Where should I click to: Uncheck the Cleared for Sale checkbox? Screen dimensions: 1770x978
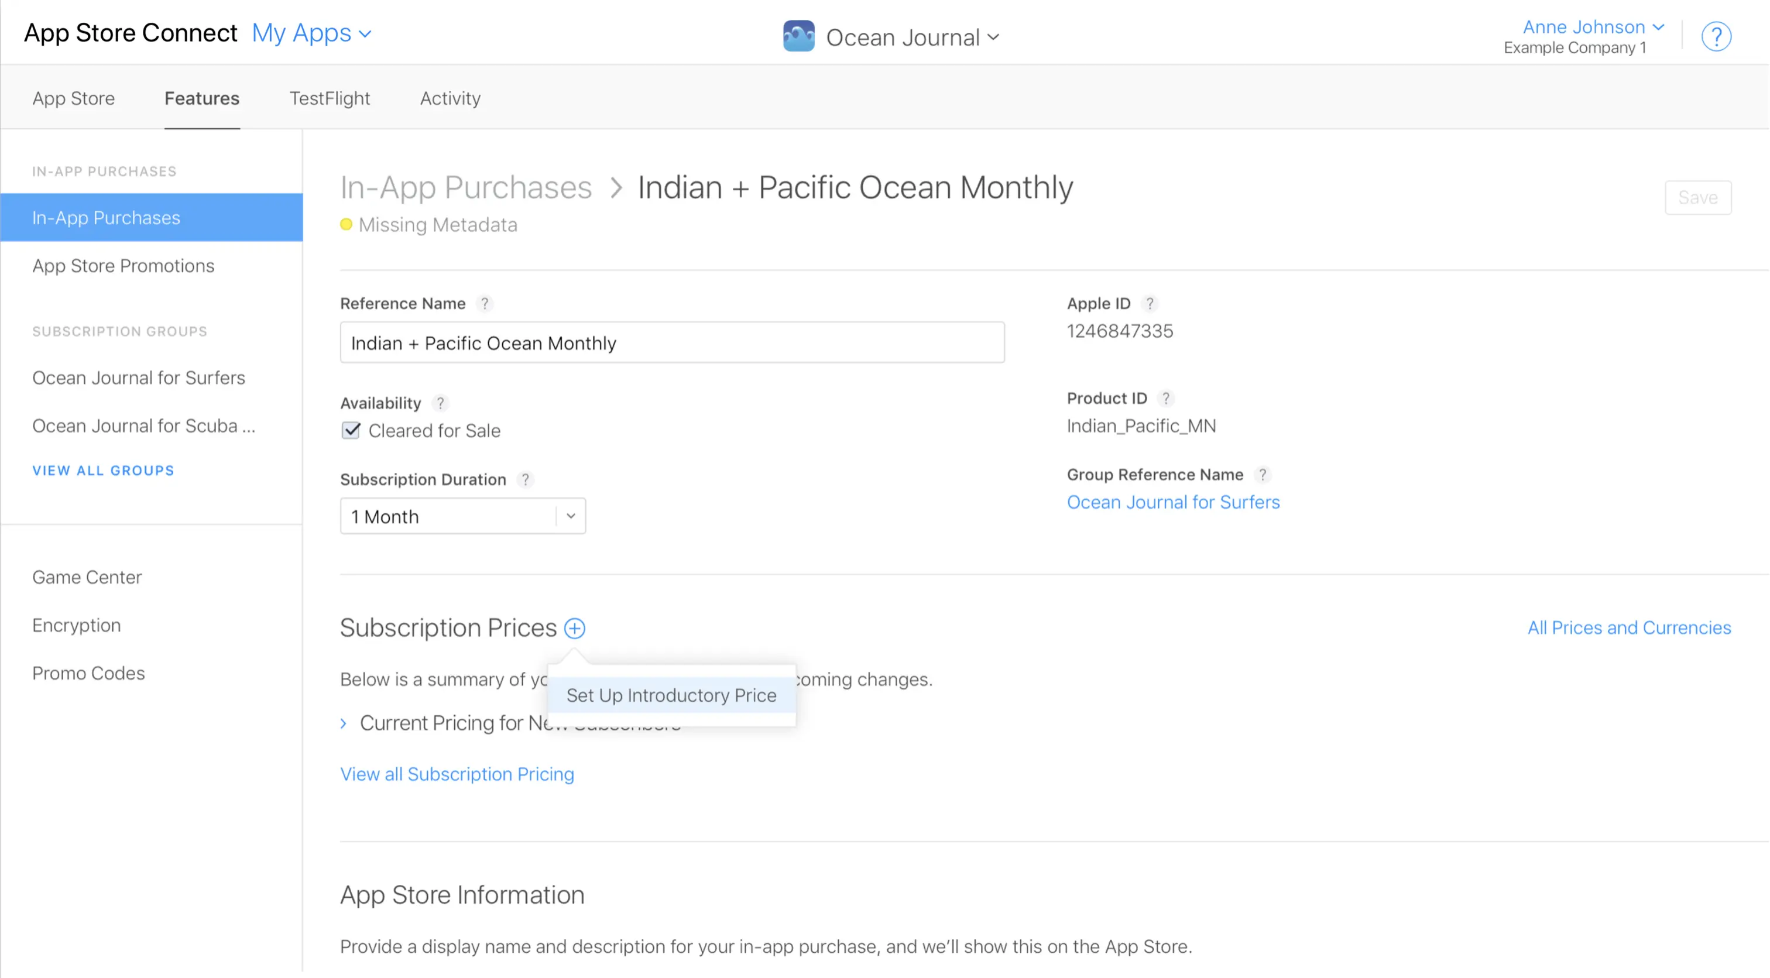351,430
